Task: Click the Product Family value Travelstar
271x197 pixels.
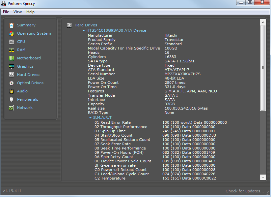Action: (x=174, y=40)
